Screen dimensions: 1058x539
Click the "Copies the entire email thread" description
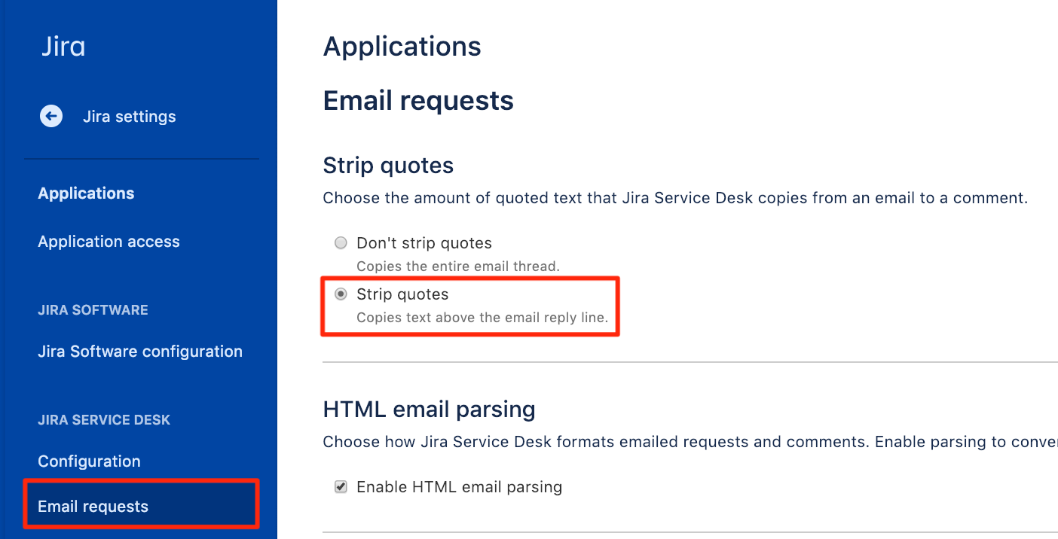[458, 266]
